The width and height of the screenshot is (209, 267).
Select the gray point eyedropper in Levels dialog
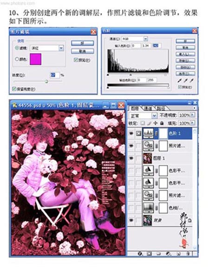point(186,80)
